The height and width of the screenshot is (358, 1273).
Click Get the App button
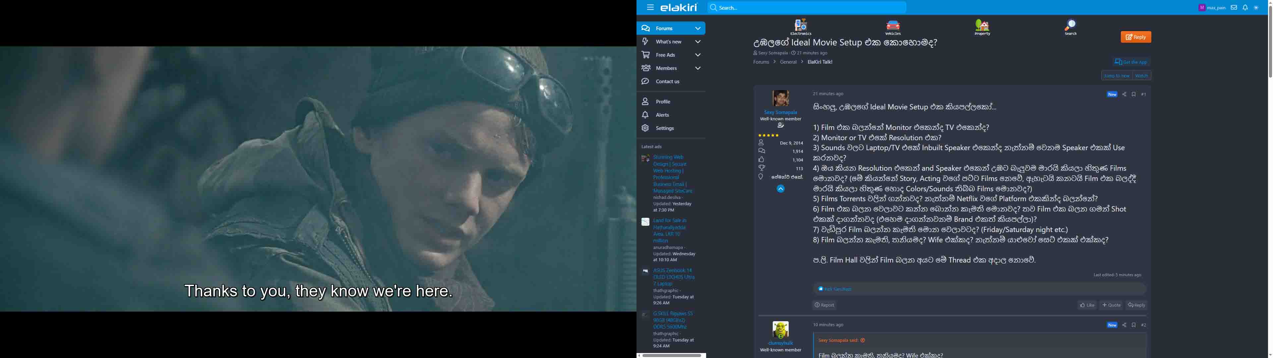1131,62
